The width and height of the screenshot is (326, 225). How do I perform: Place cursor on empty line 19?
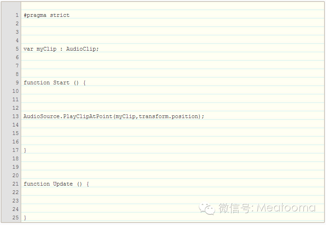point(141,167)
